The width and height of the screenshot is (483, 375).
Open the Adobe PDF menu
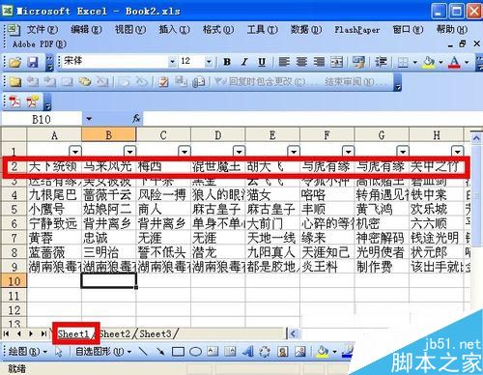[x=40, y=43]
